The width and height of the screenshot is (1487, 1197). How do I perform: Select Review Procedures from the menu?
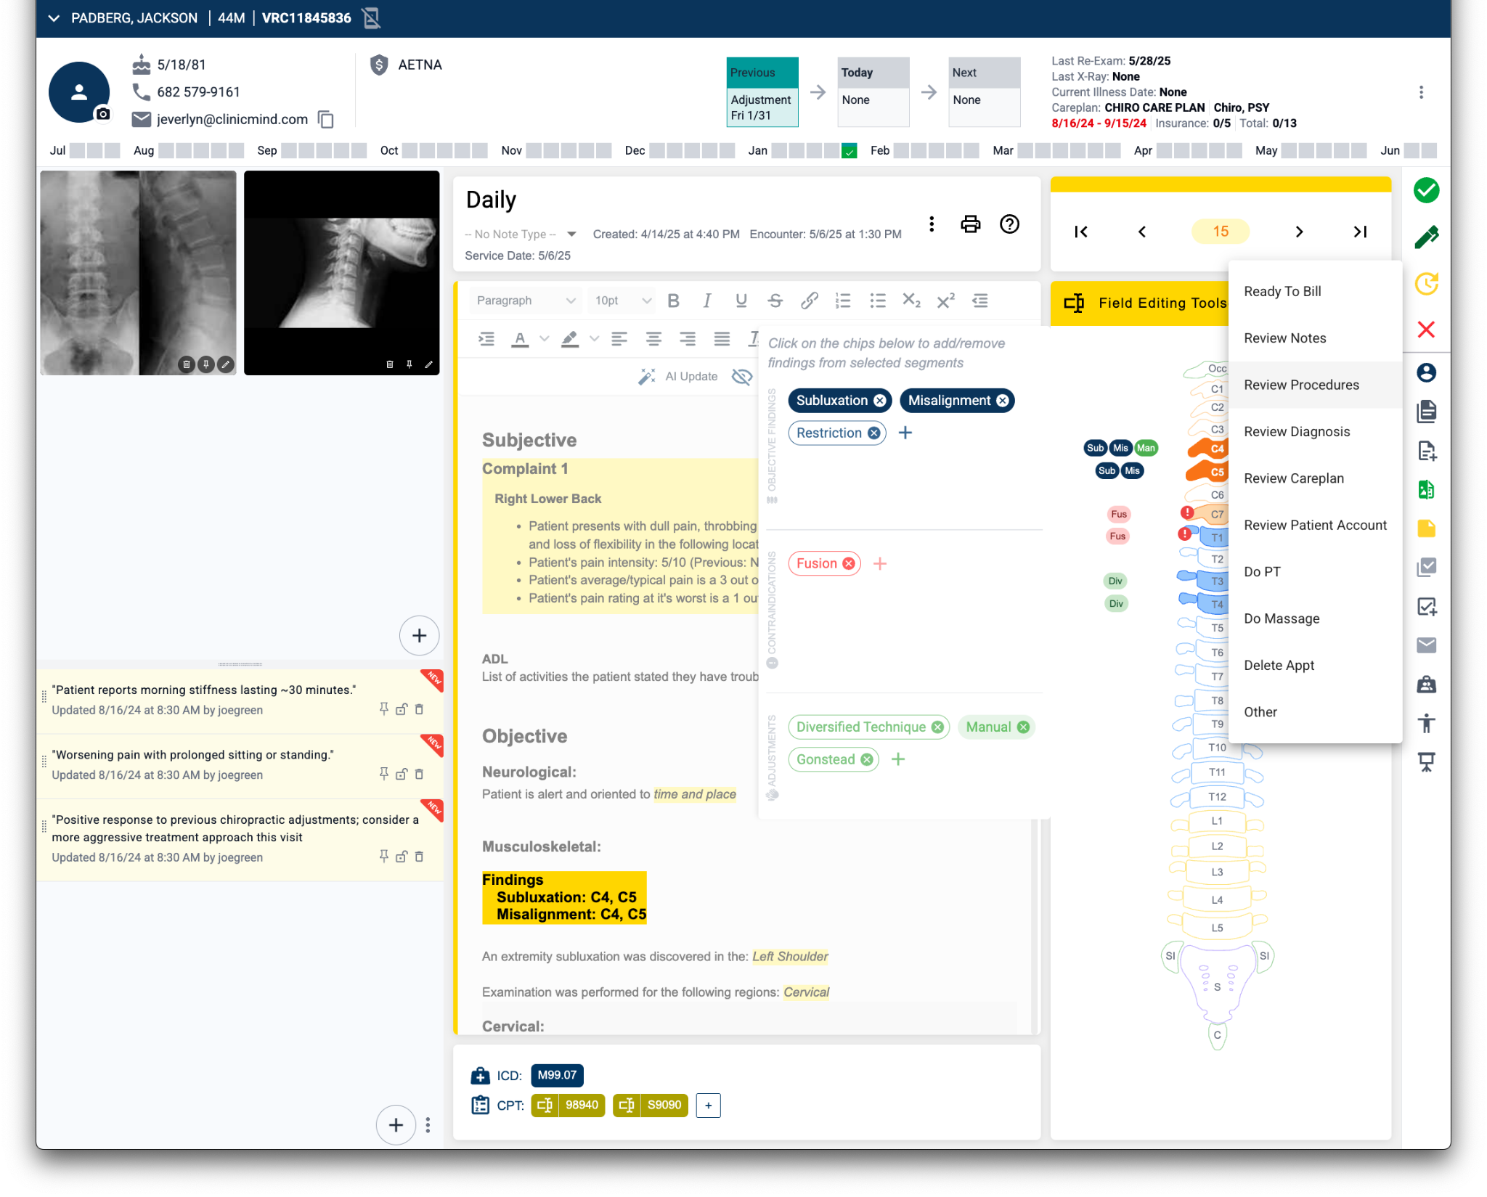(1301, 385)
